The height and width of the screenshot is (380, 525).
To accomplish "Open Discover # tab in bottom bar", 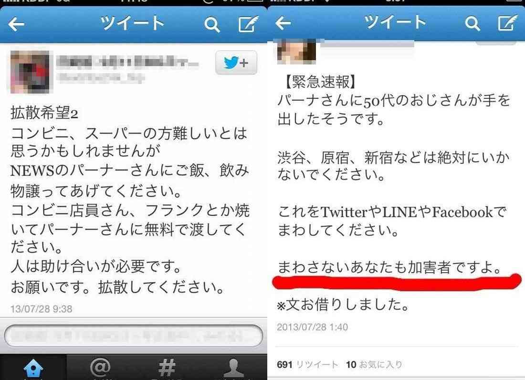I will [167, 368].
